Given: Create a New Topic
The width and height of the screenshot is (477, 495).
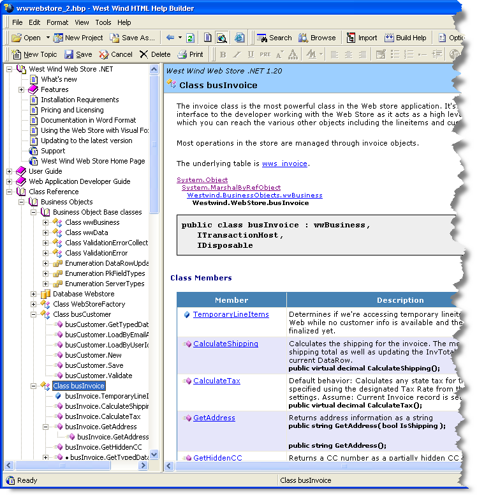Looking at the screenshot, I should [x=34, y=55].
